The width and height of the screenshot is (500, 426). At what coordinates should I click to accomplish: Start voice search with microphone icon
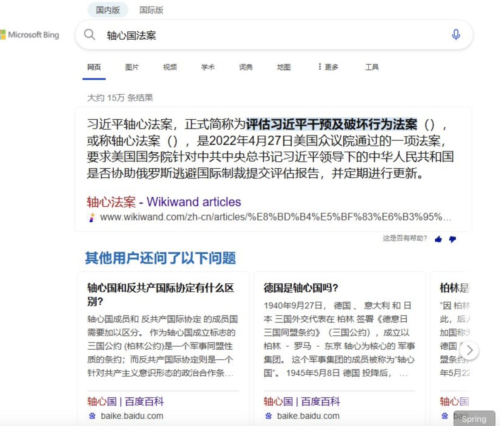point(456,35)
